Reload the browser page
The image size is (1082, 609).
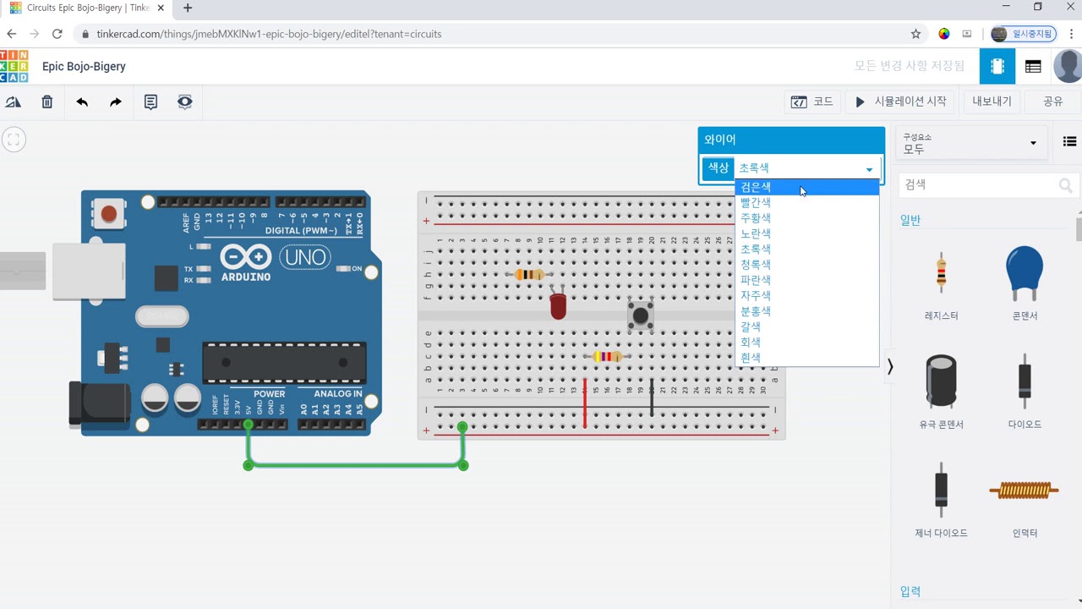click(x=57, y=34)
